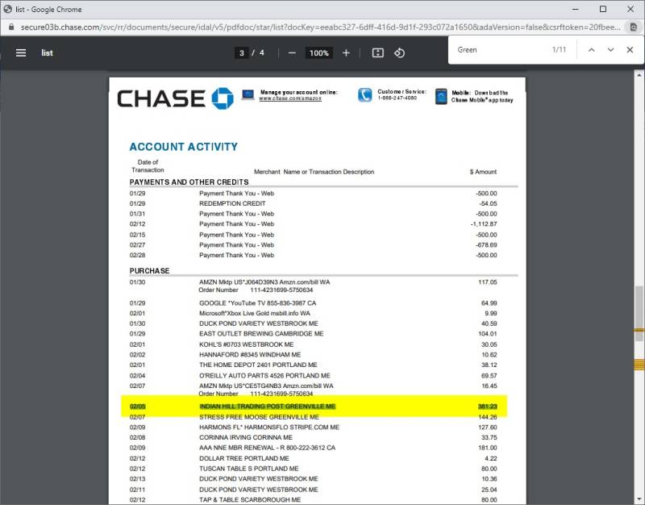The height and width of the screenshot is (505, 645).
Task: Click 'ACCOUNT ACTIVITY' heading
Action: point(184,147)
